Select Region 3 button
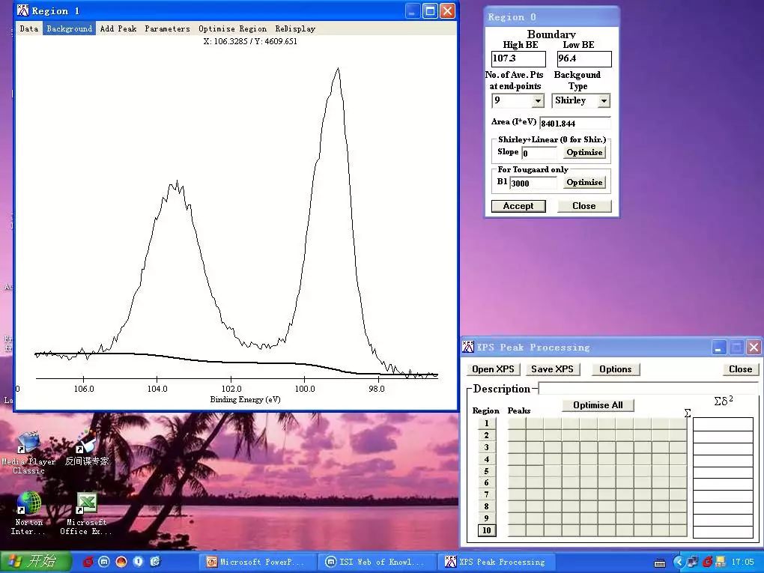This screenshot has height=573, width=764. pyautogui.click(x=486, y=447)
